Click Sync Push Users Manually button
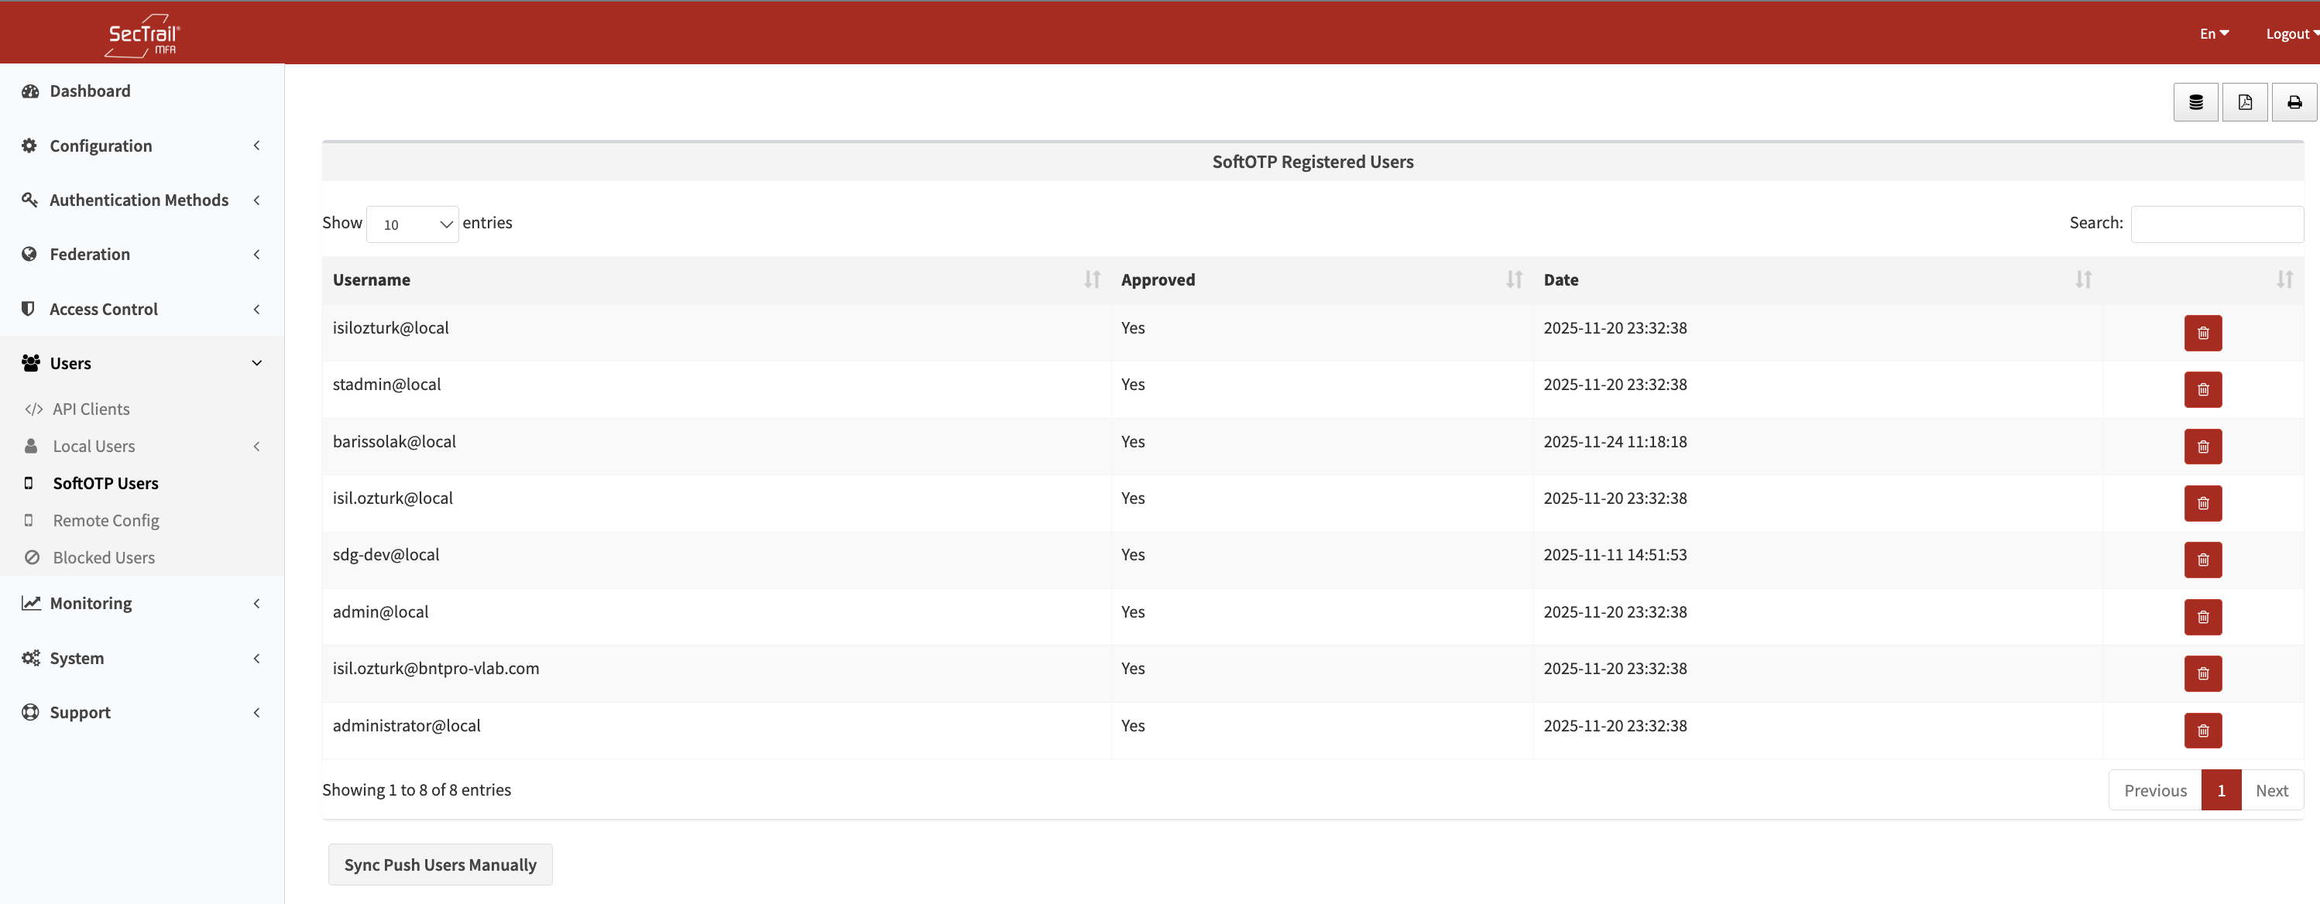This screenshot has height=904, width=2320. [440, 865]
